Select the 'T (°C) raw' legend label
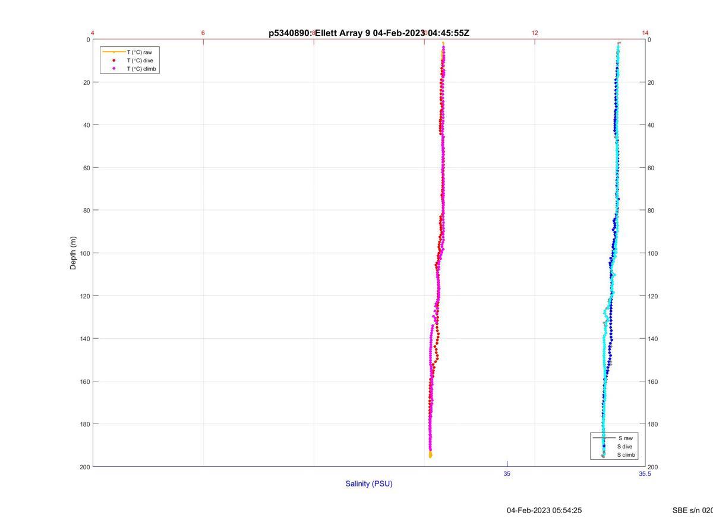 pyautogui.click(x=139, y=52)
